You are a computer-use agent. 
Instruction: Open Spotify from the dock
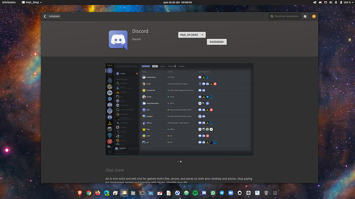pos(195,193)
